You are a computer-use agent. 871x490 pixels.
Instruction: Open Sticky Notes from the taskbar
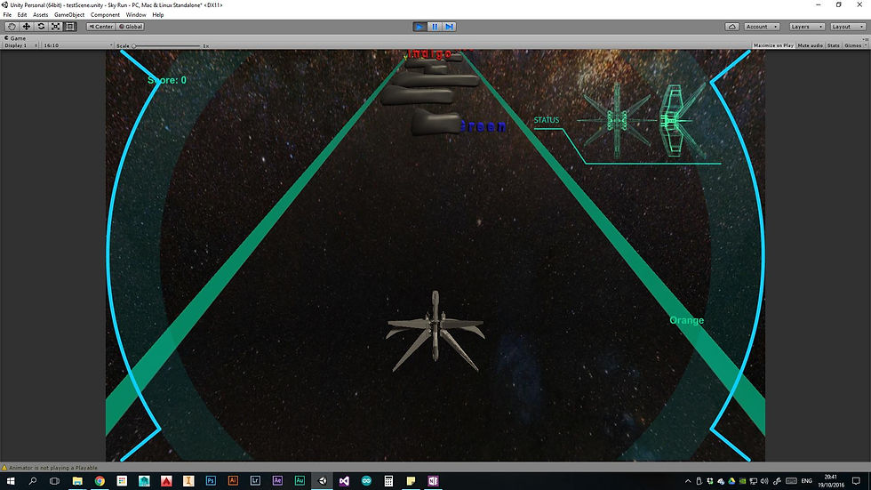click(x=411, y=480)
